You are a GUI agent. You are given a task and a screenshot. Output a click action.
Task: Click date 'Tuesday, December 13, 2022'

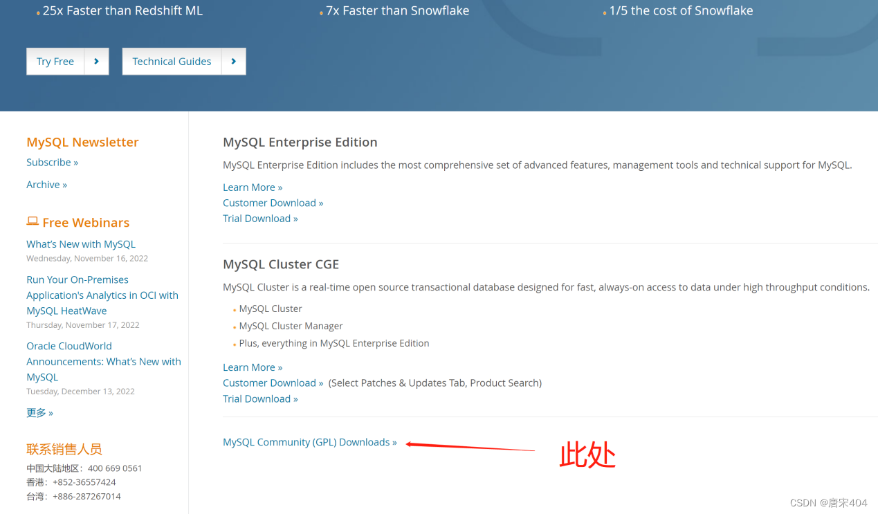80,392
